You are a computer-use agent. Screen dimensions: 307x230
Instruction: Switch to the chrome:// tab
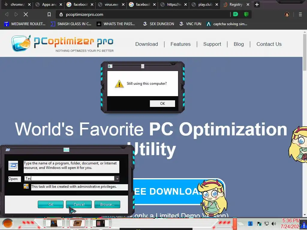15,4
